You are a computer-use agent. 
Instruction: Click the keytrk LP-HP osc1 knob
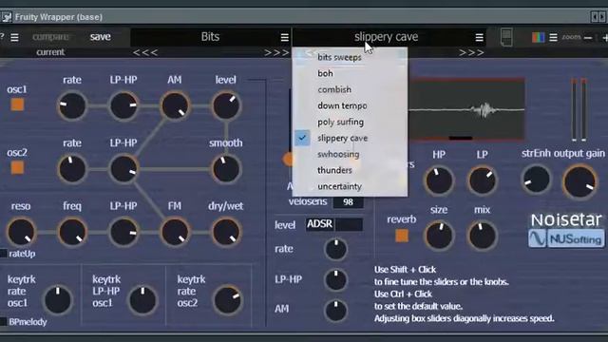142,300
